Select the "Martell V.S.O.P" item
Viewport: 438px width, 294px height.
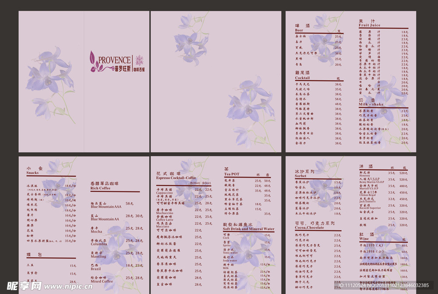pyautogui.click(x=368, y=189)
